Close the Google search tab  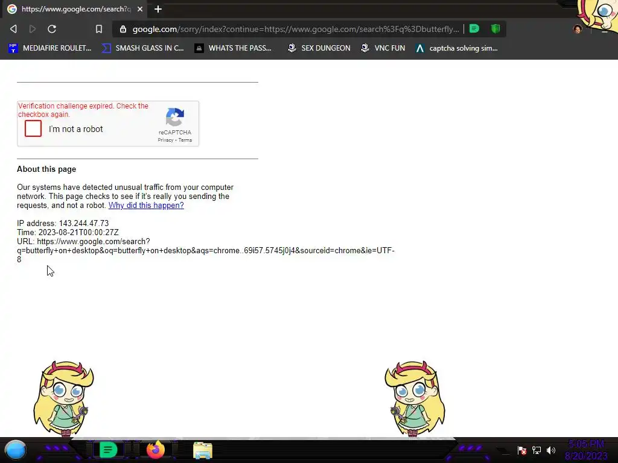pos(140,9)
